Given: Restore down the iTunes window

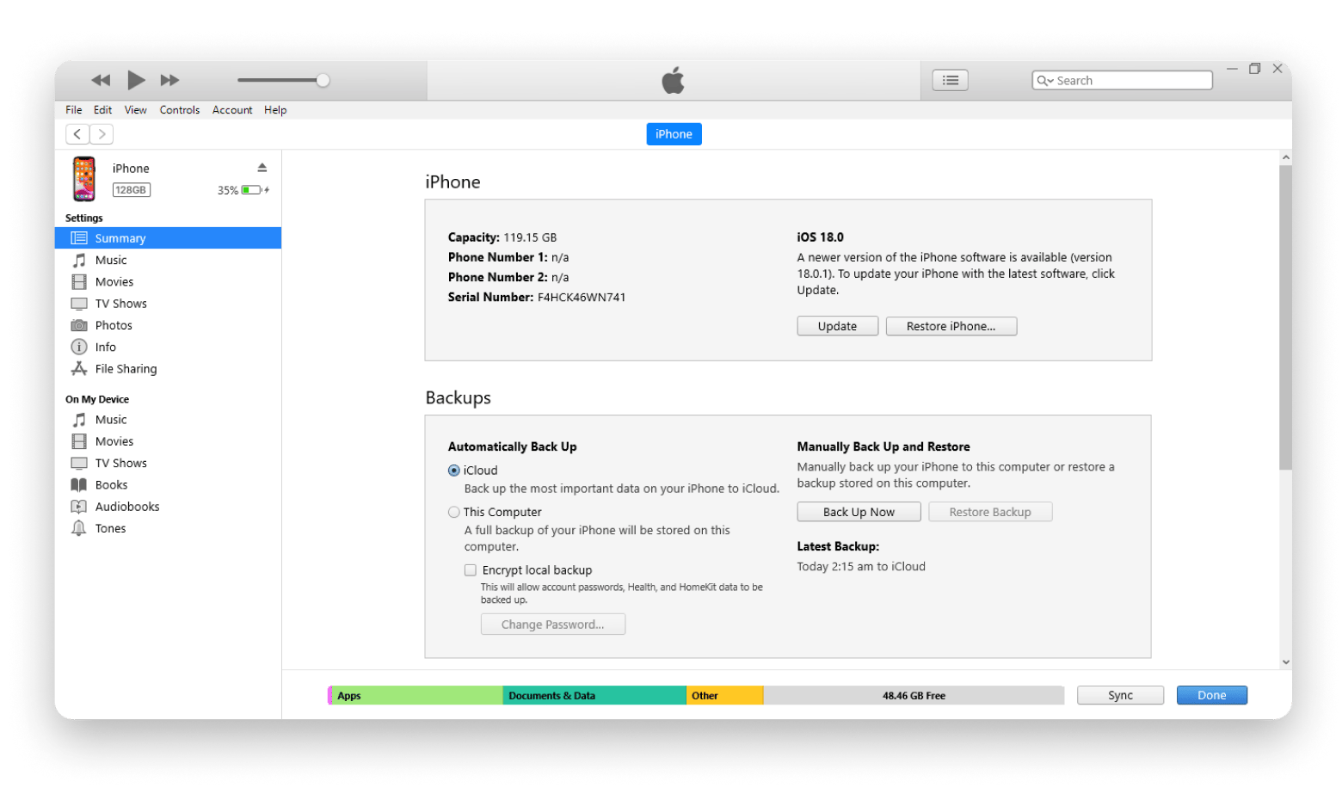Looking at the screenshot, I should pyautogui.click(x=1254, y=69).
